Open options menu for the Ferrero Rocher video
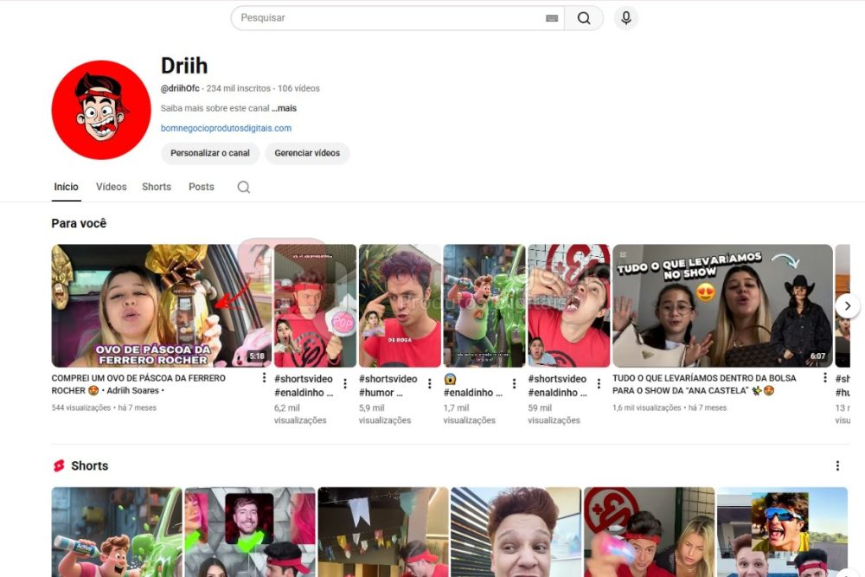This screenshot has width=865, height=577. [x=266, y=378]
